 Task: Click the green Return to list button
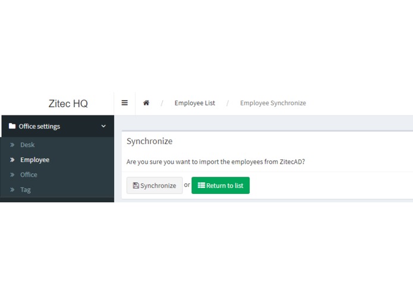tap(220, 185)
